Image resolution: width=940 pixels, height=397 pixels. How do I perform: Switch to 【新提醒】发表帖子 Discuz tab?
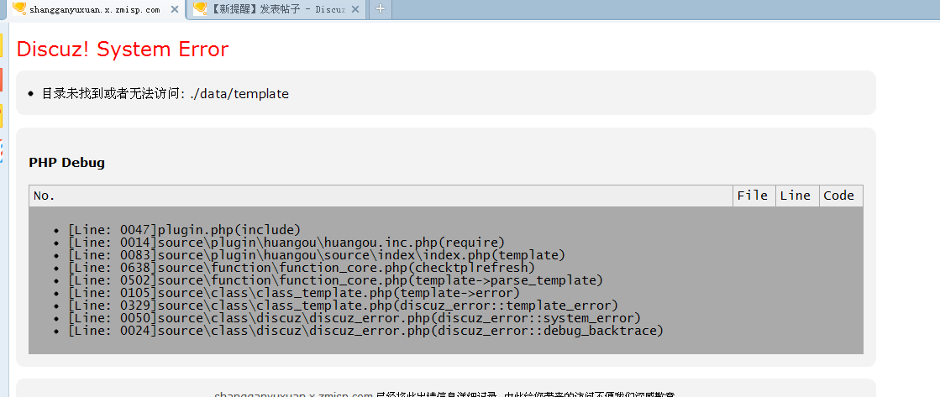[277, 9]
